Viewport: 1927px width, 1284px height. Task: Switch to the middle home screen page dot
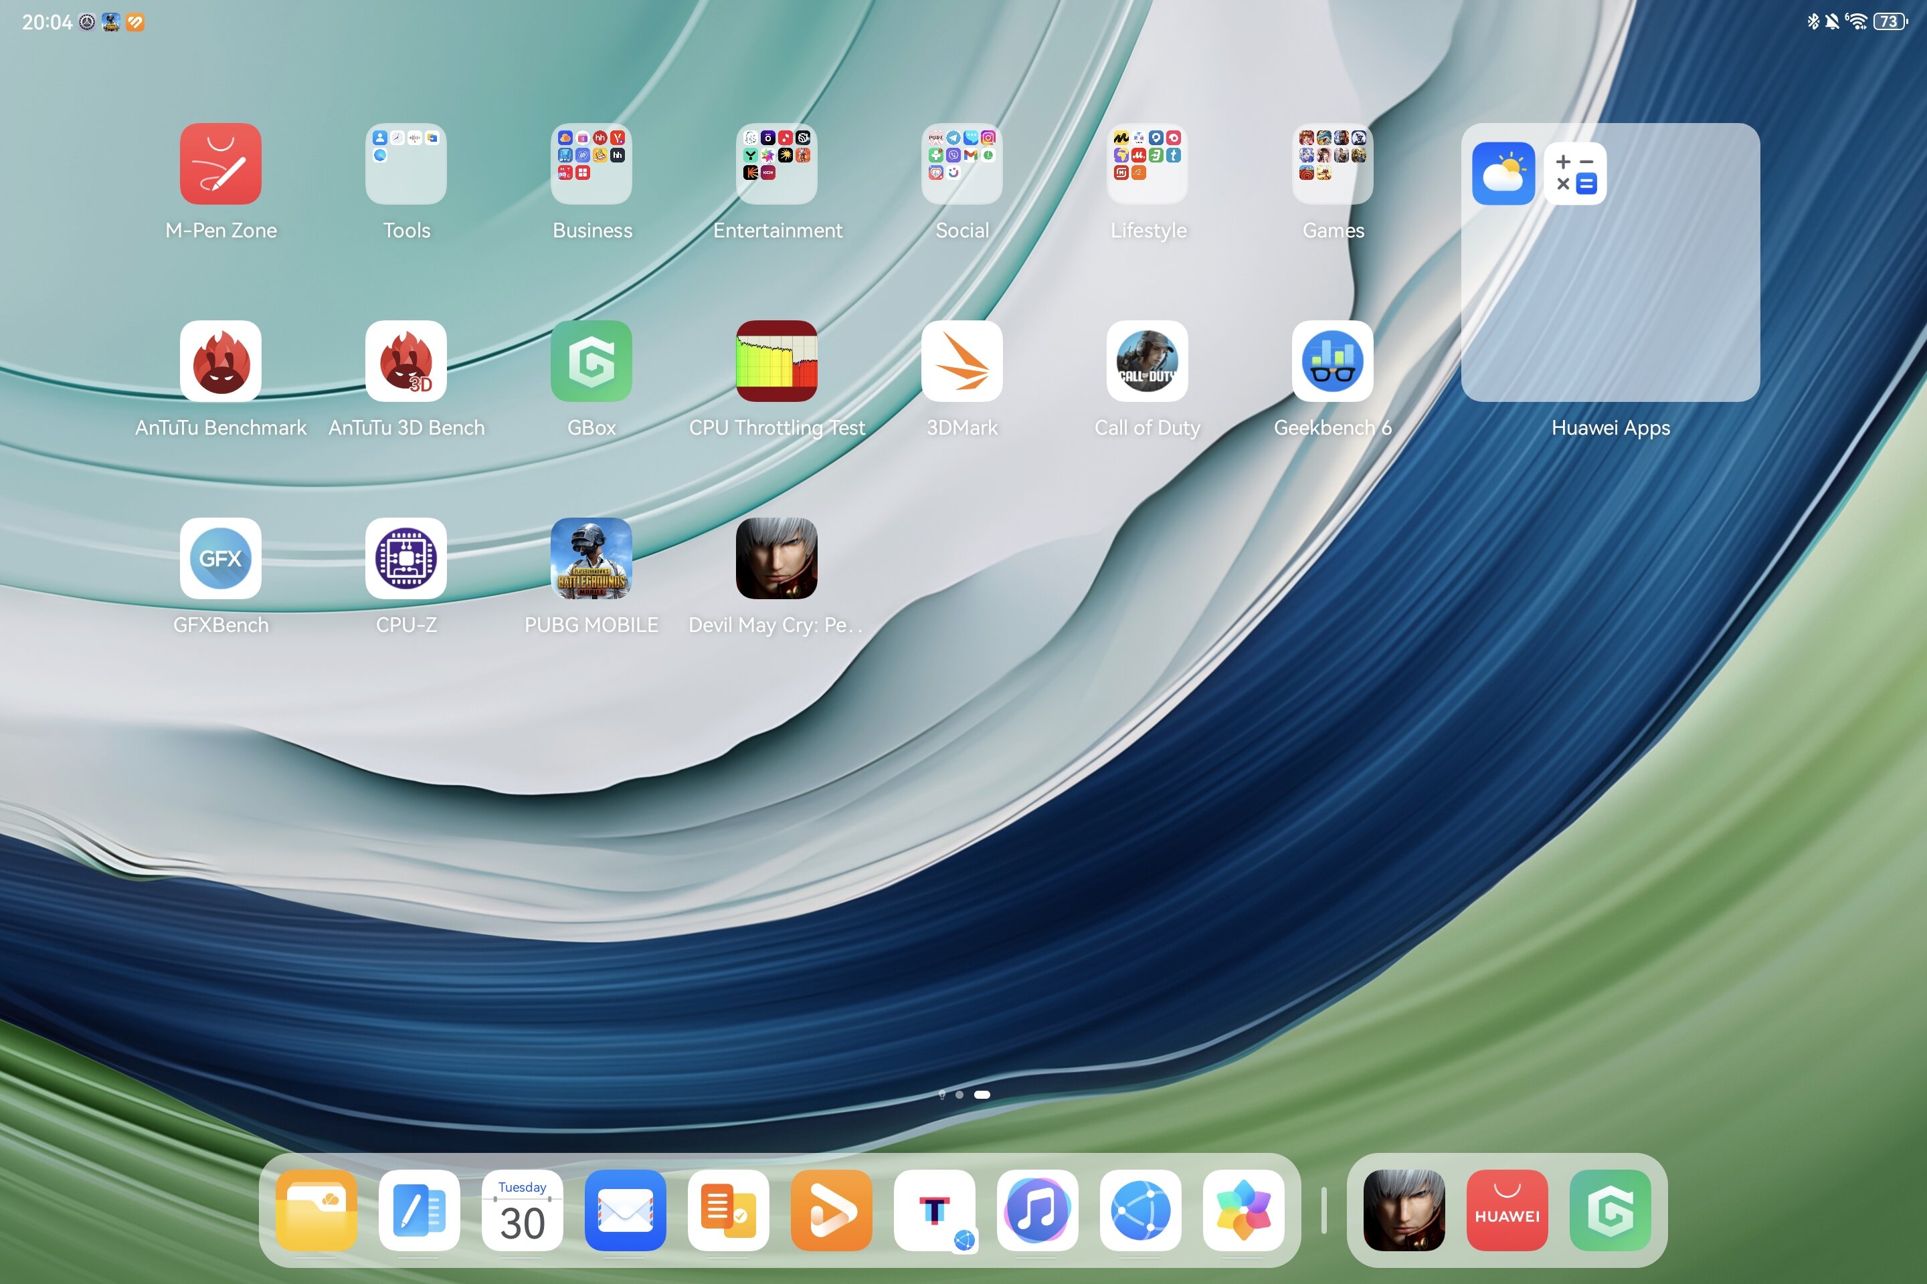tap(959, 1095)
